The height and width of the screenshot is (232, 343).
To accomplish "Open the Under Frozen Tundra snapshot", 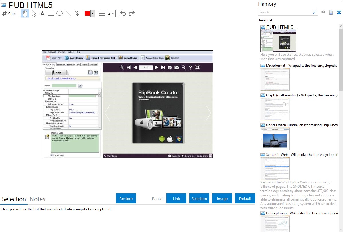I will click(x=302, y=125).
